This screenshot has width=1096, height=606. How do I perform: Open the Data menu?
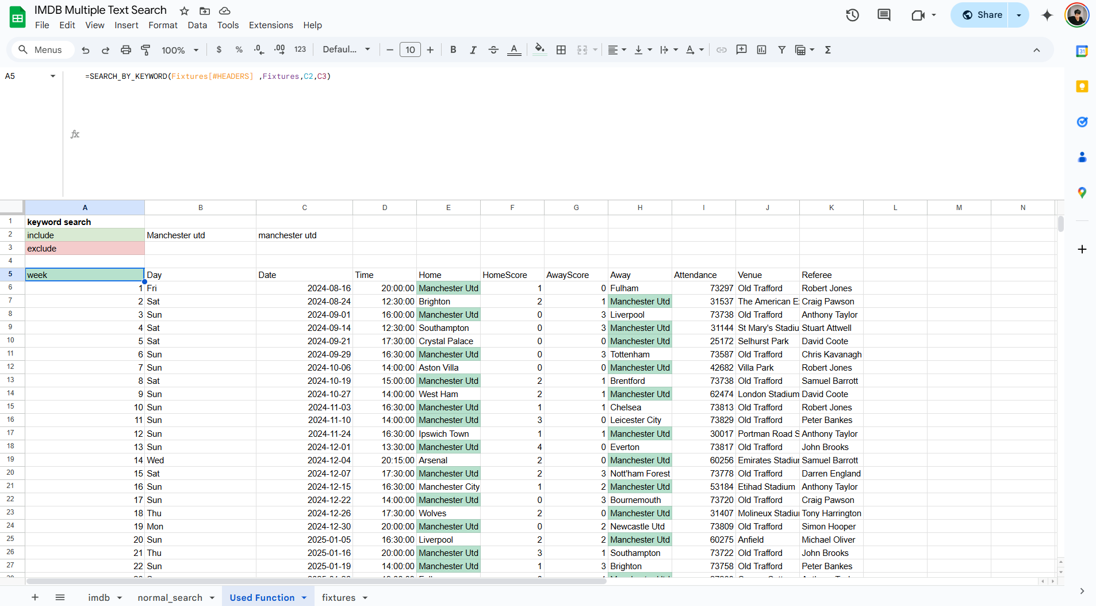(197, 25)
